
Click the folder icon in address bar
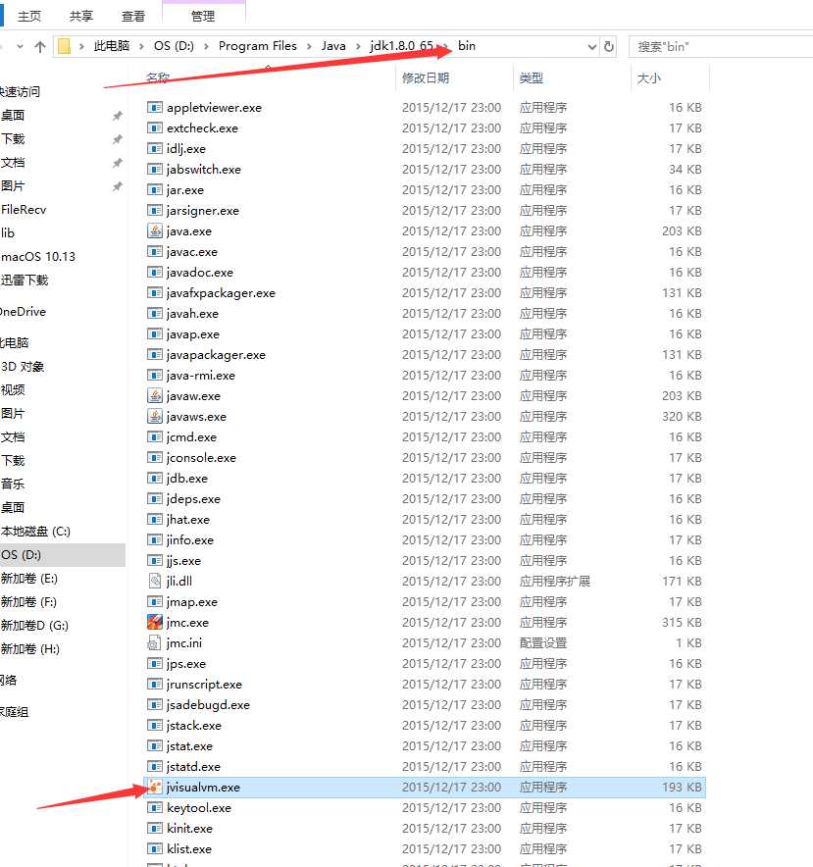point(64,46)
